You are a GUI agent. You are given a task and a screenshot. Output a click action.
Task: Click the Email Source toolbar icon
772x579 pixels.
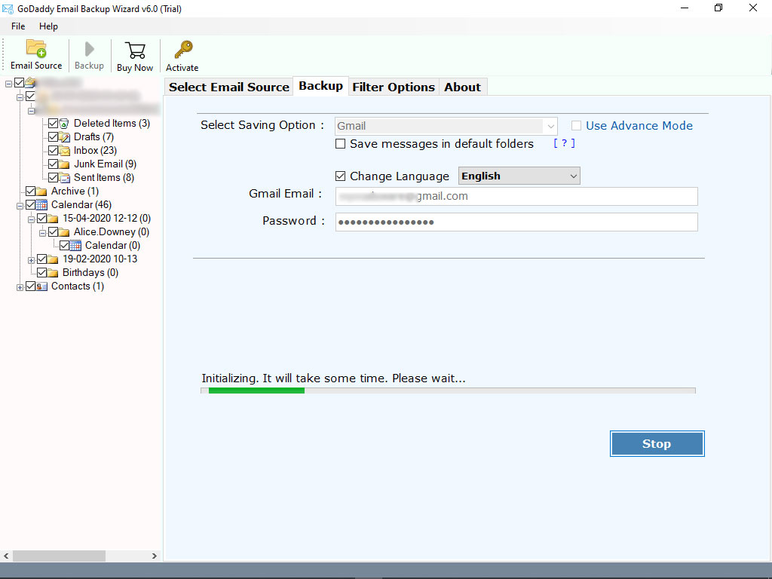(36, 49)
